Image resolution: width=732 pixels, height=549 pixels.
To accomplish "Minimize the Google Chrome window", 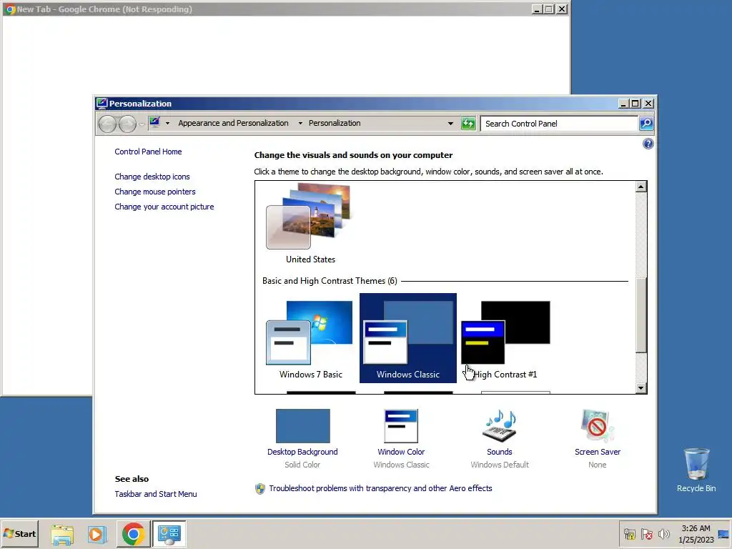I will point(538,9).
